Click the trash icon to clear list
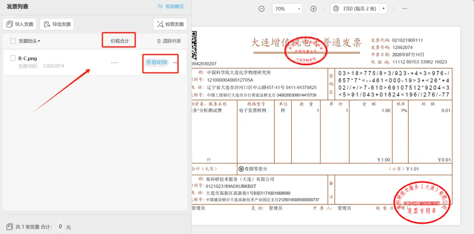Viewport: 474px width, 234px height. [159, 41]
